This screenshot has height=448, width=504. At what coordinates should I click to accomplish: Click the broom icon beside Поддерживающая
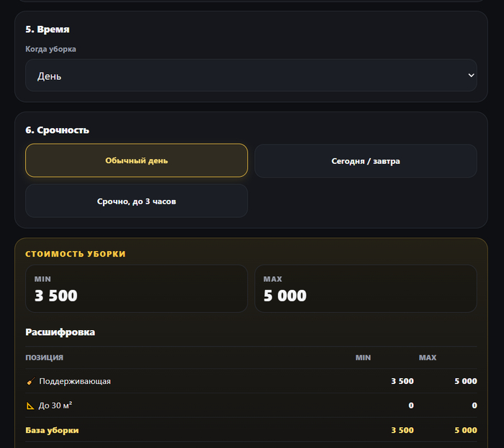click(x=30, y=381)
